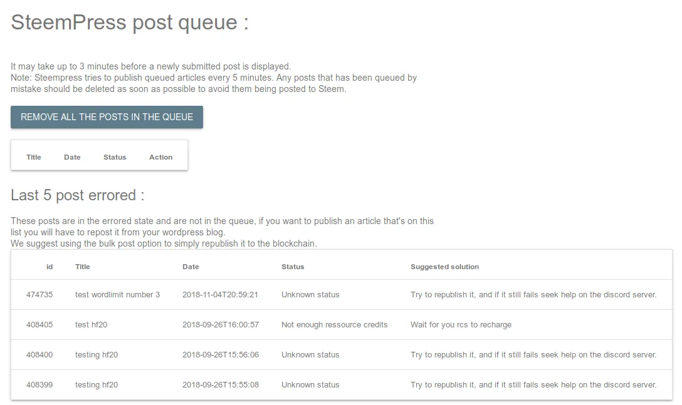Click date 2018-09-26T15:56:06
This screenshot has height=405, width=682.
click(x=221, y=354)
